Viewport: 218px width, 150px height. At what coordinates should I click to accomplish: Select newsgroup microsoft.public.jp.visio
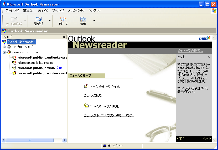pyautogui.click(x=36, y=68)
